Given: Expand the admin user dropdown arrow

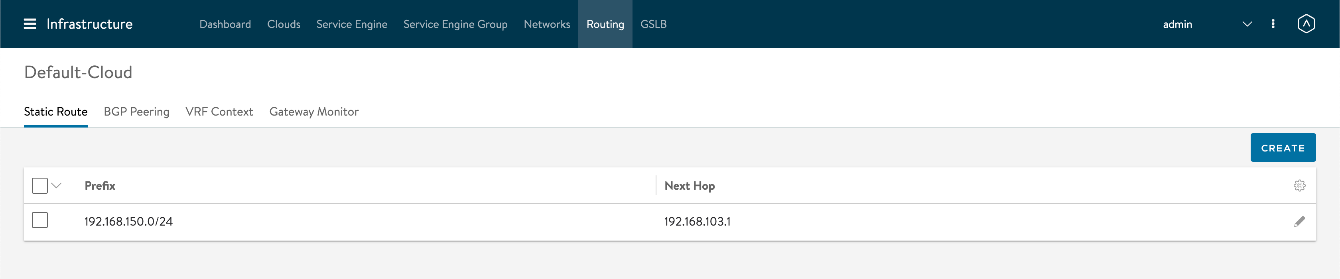Looking at the screenshot, I should pos(1247,24).
